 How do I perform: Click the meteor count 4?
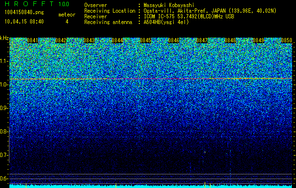click(x=67, y=22)
